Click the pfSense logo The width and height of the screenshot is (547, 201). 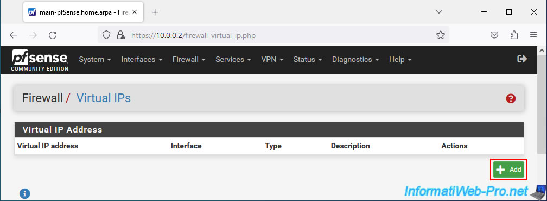click(40, 60)
